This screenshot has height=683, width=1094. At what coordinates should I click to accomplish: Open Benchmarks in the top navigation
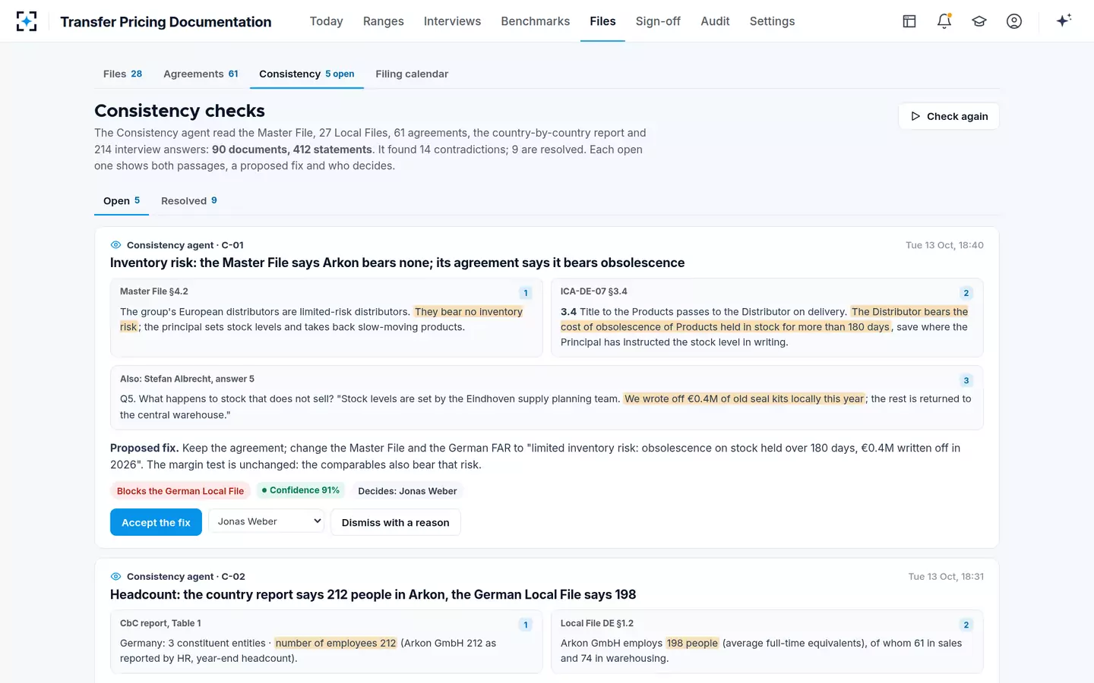[x=536, y=21]
